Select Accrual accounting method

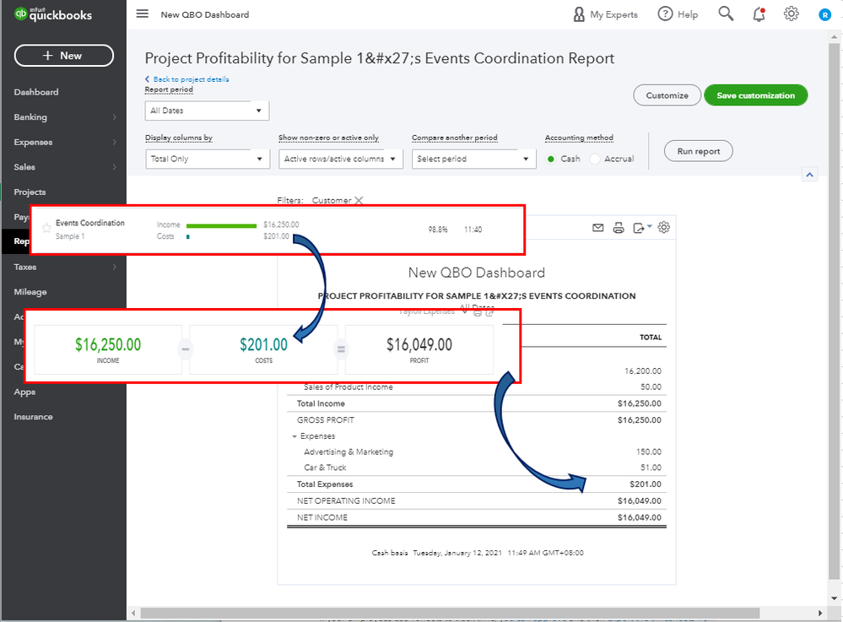(595, 160)
